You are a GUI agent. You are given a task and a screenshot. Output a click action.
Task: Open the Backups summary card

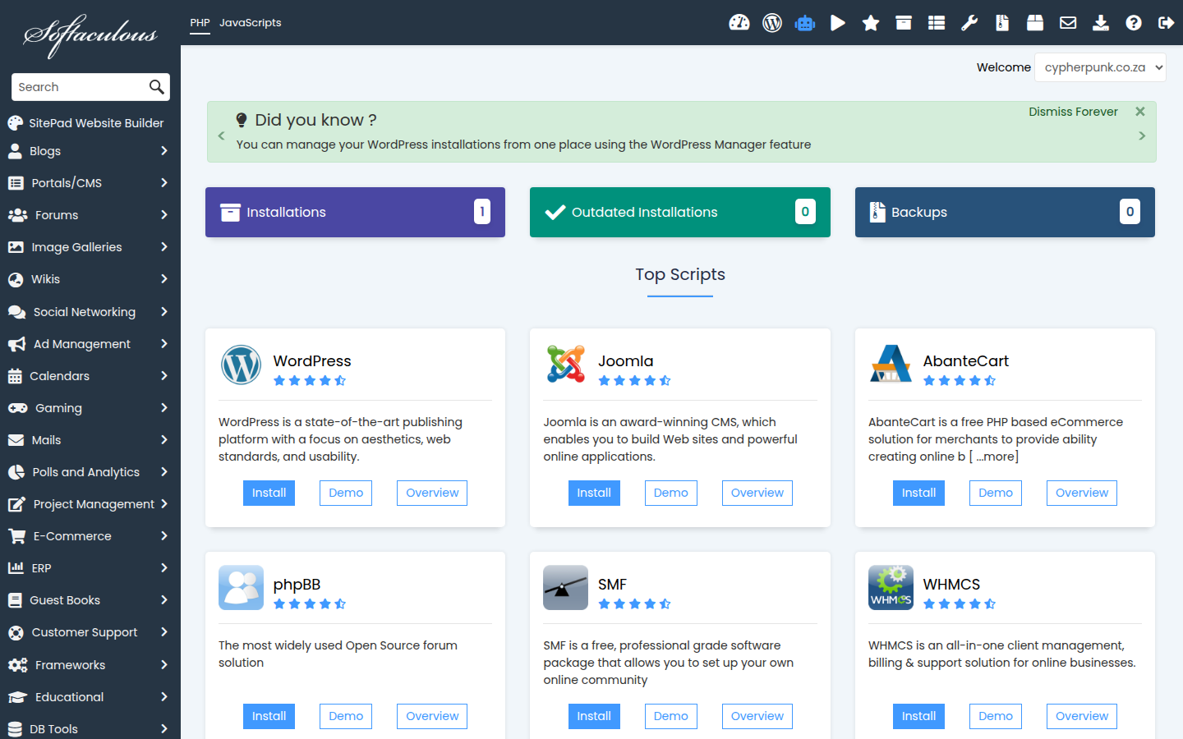click(1005, 212)
